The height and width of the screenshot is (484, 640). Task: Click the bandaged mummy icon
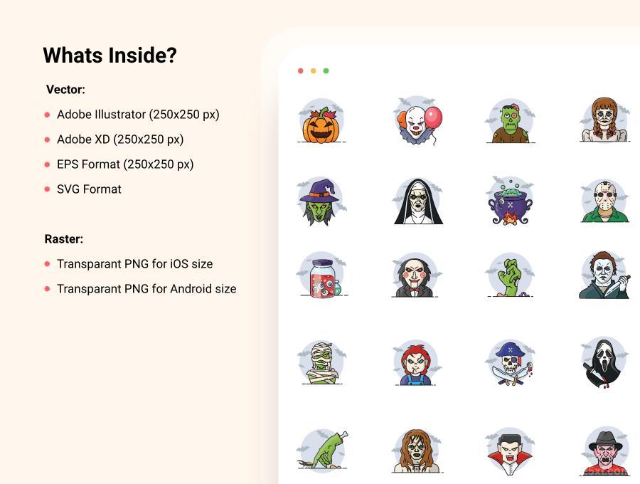click(x=322, y=363)
